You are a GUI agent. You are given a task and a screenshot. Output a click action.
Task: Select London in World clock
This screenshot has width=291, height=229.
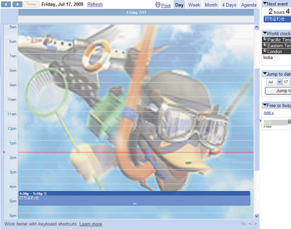point(276,51)
